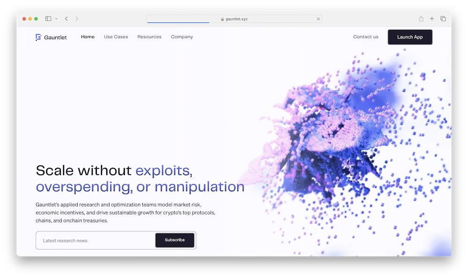Show tab overview icon

[443, 19]
